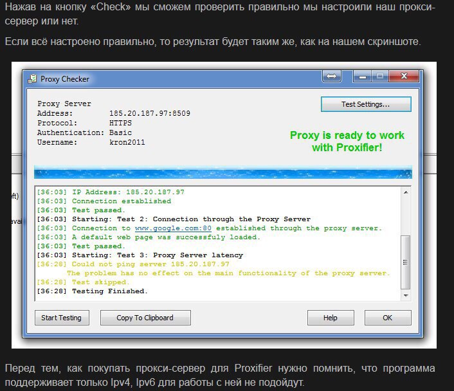Select 'A default web page was successfuly loaded' line
The height and width of the screenshot is (391, 454).
(x=149, y=237)
